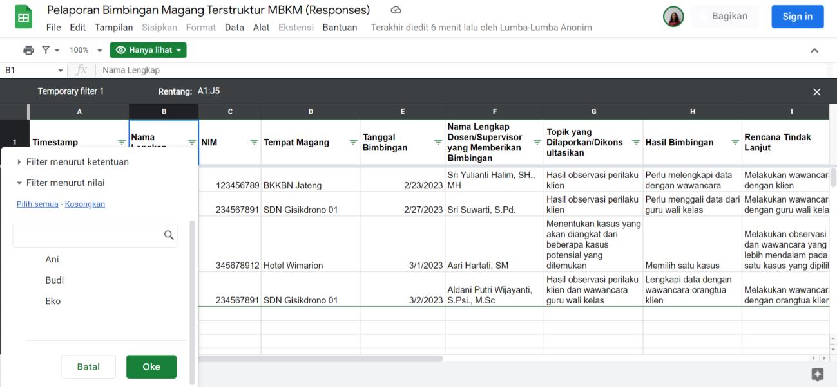This screenshot has width=837, height=387.
Task: Click the Batal button
Action: tap(88, 366)
